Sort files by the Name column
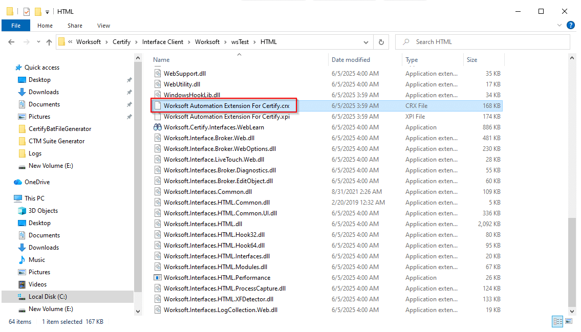The image size is (581, 332). (x=161, y=59)
